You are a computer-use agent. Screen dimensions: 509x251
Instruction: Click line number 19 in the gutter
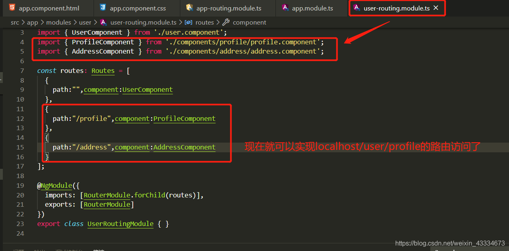(20, 186)
